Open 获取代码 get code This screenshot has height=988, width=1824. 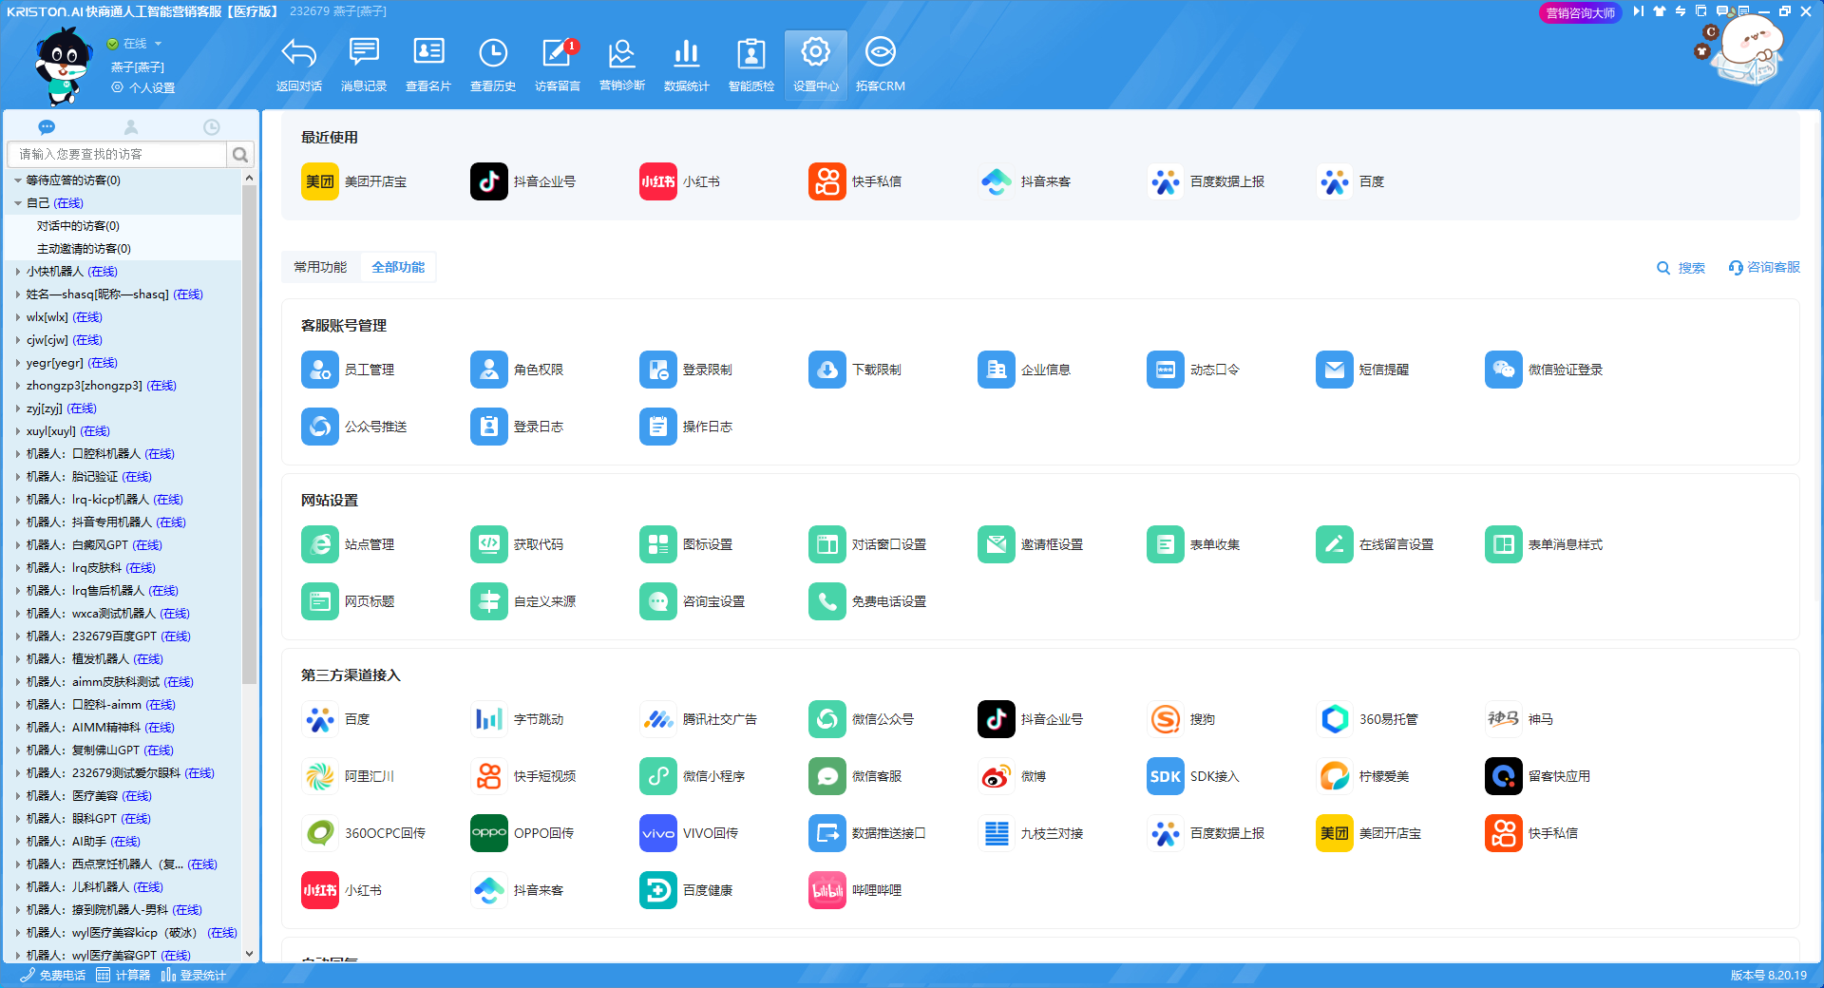(517, 544)
